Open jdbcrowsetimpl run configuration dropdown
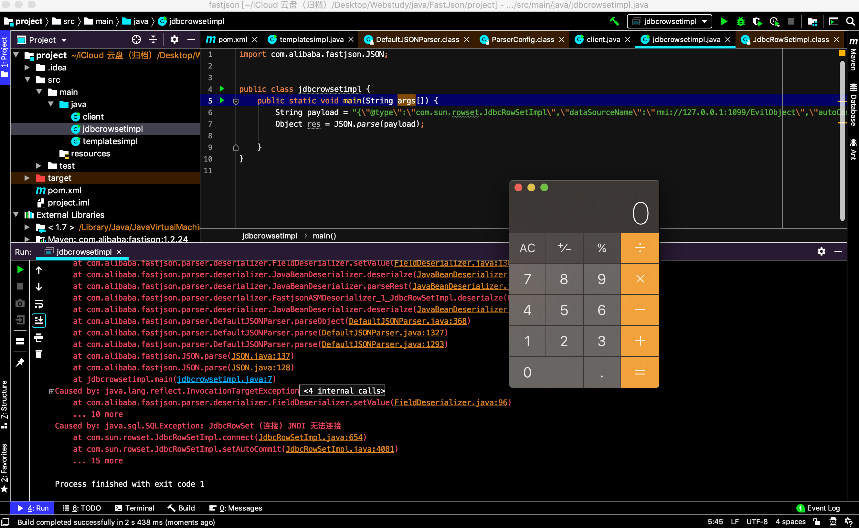 669,21
